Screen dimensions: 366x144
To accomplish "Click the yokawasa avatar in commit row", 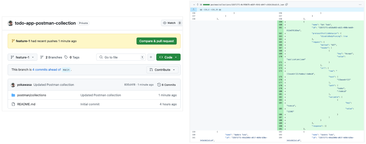I will (13, 85).
